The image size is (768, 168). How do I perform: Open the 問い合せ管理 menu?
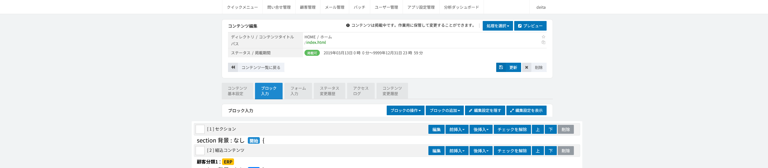tap(279, 7)
